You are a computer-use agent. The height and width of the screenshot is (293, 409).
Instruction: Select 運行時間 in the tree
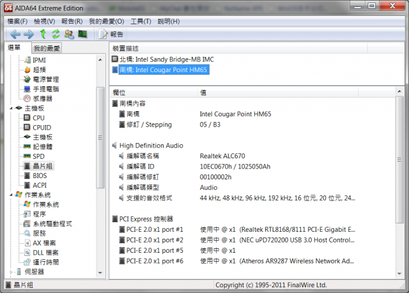point(45,262)
